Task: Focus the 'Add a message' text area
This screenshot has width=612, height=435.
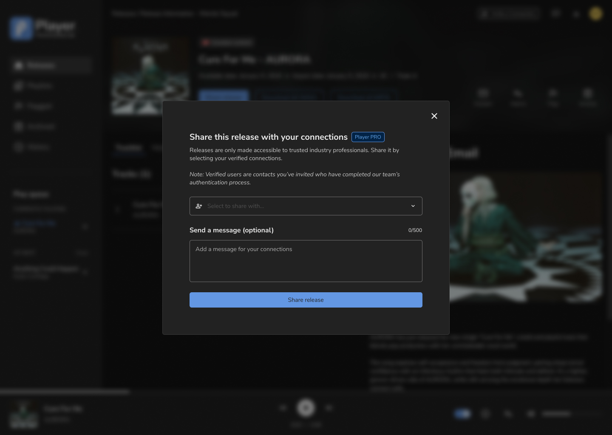Action: [x=306, y=261]
